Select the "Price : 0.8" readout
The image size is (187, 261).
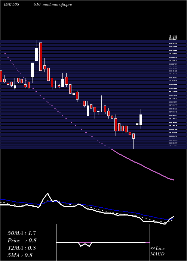[x=22, y=240]
